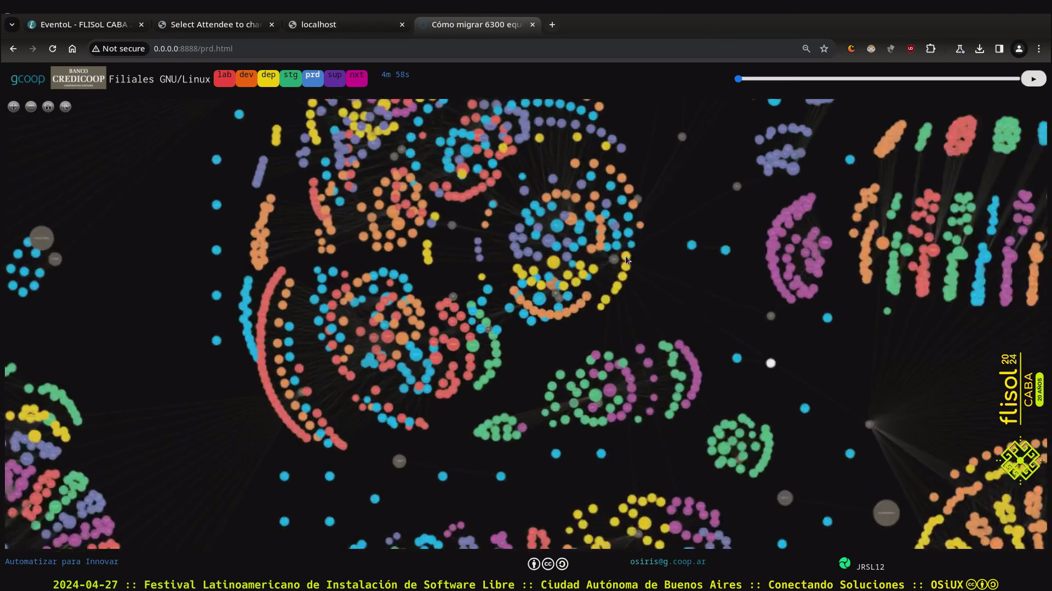Click the JRSL12 label
This screenshot has height=591, width=1052.
pos(871,567)
